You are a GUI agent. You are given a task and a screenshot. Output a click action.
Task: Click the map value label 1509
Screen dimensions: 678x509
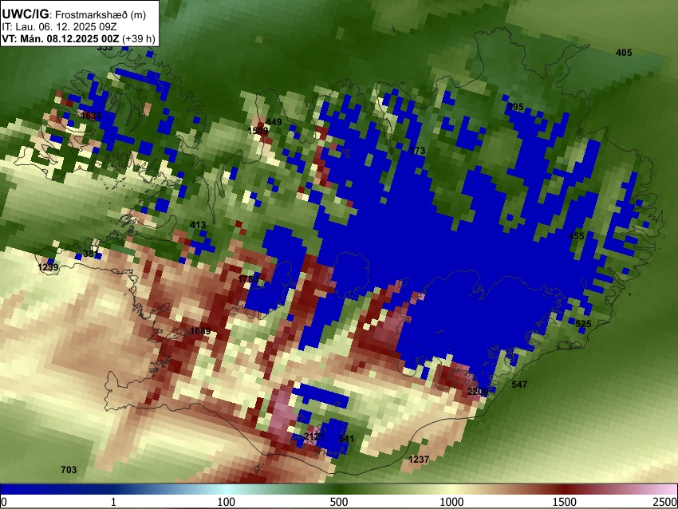click(x=258, y=131)
